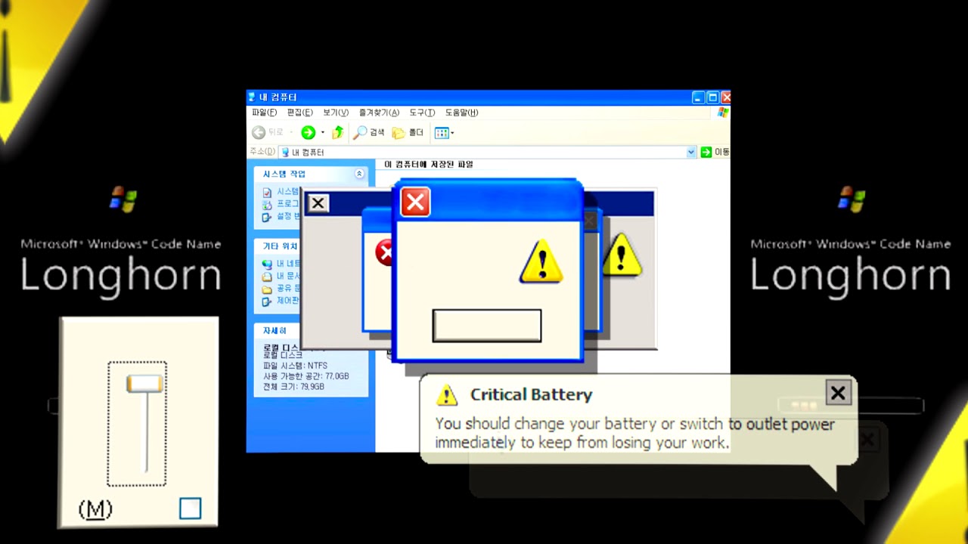968x544 pixels.
Task: Collapse the 시스템 작업 panel chevron
Action: coord(359,174)
